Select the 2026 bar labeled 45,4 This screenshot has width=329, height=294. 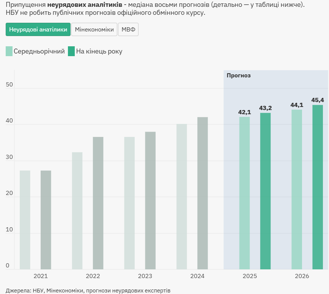coord(318,187)
